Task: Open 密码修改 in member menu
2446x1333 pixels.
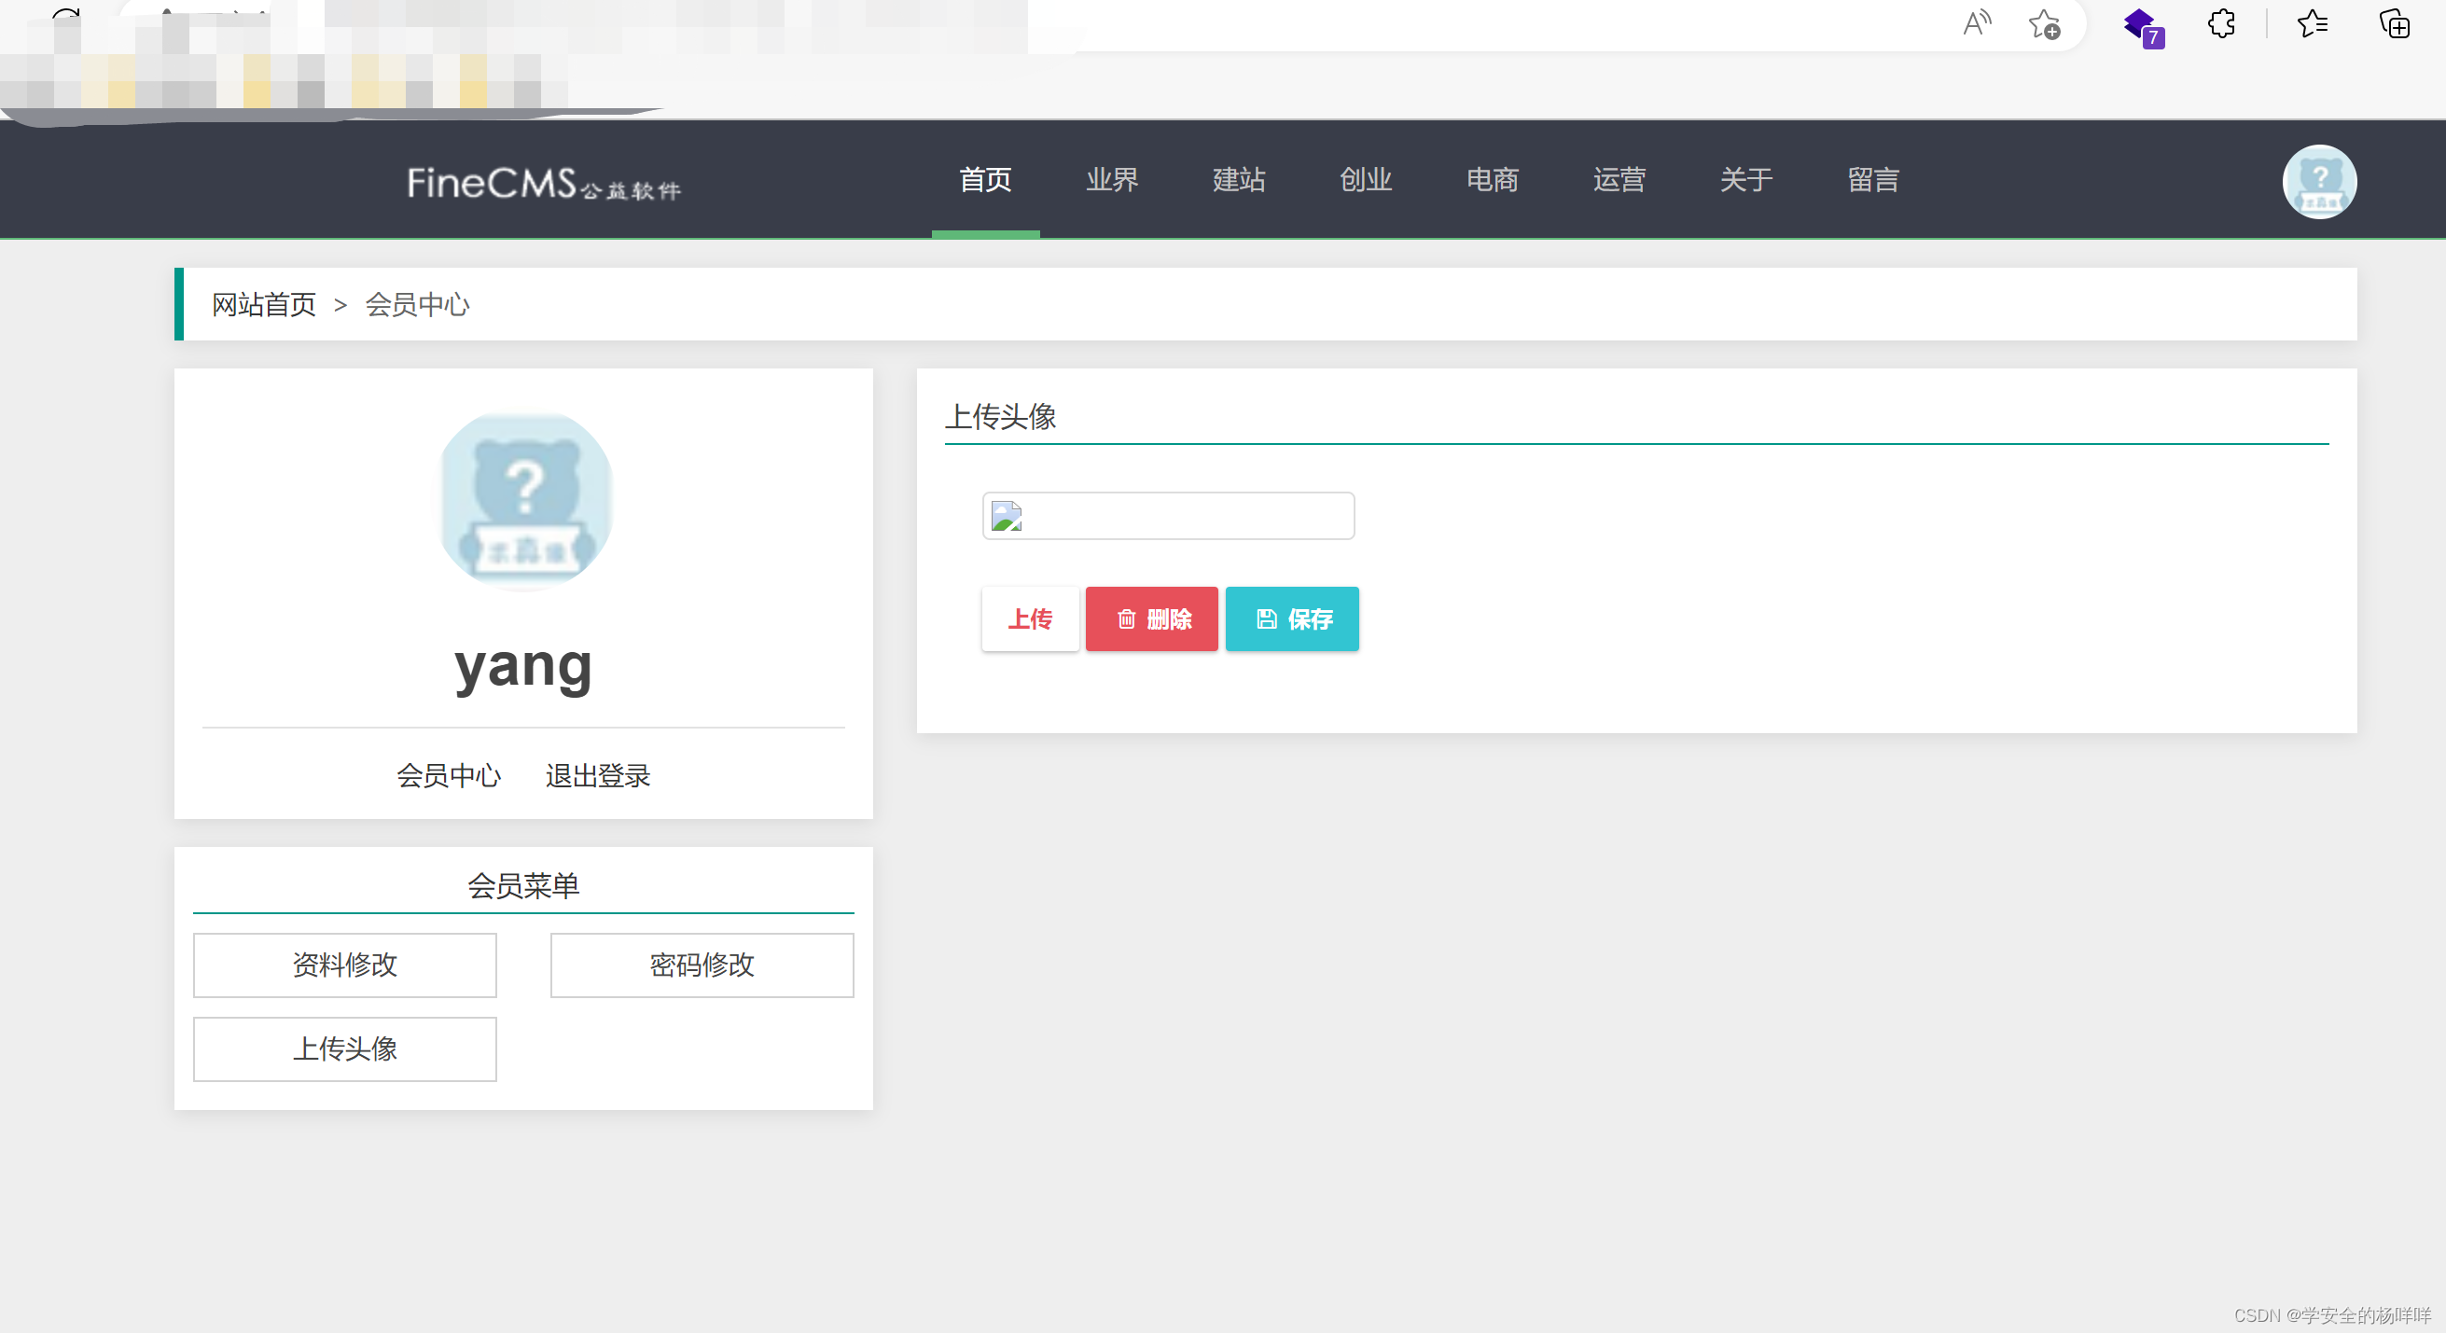Action: (702, 965)
